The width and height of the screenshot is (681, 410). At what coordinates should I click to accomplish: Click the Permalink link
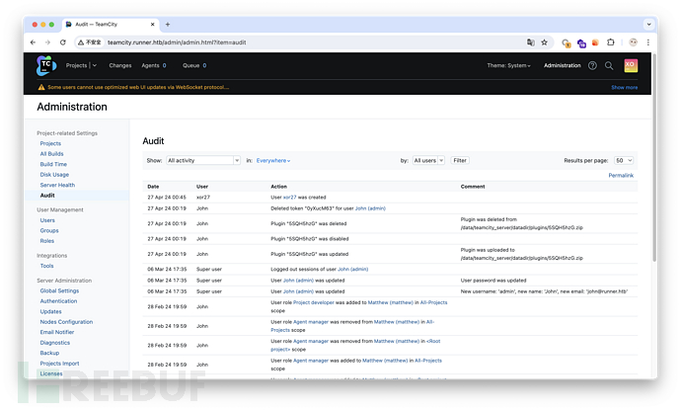click(621, 175)
